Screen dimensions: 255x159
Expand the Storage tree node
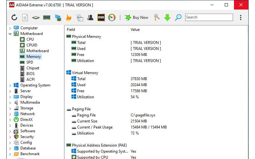(x=10, y=108)
